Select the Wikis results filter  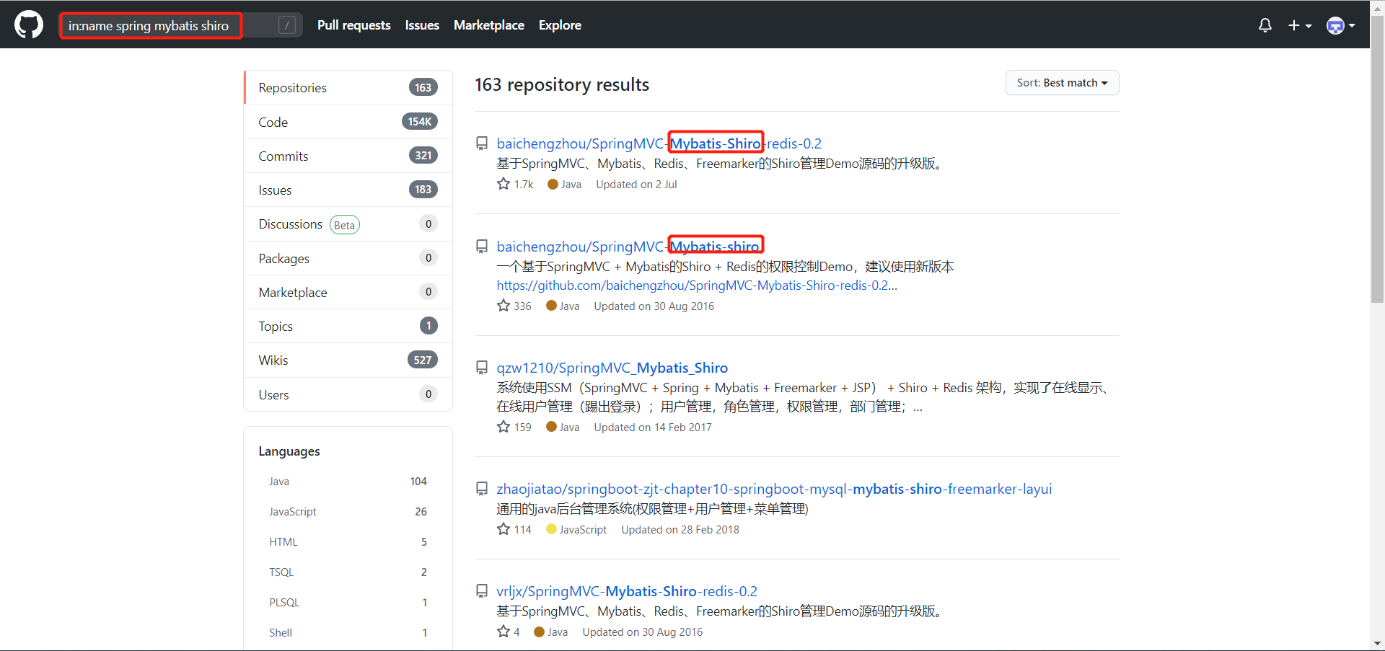[348, 360]
